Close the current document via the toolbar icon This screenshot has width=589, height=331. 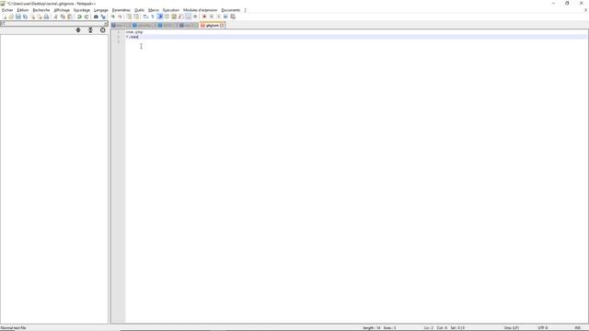(32, 17)
